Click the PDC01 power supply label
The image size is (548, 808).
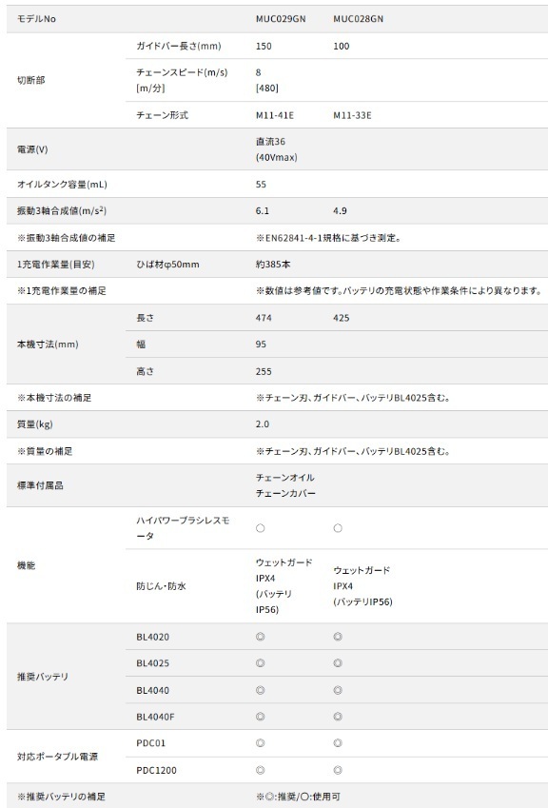151,743
